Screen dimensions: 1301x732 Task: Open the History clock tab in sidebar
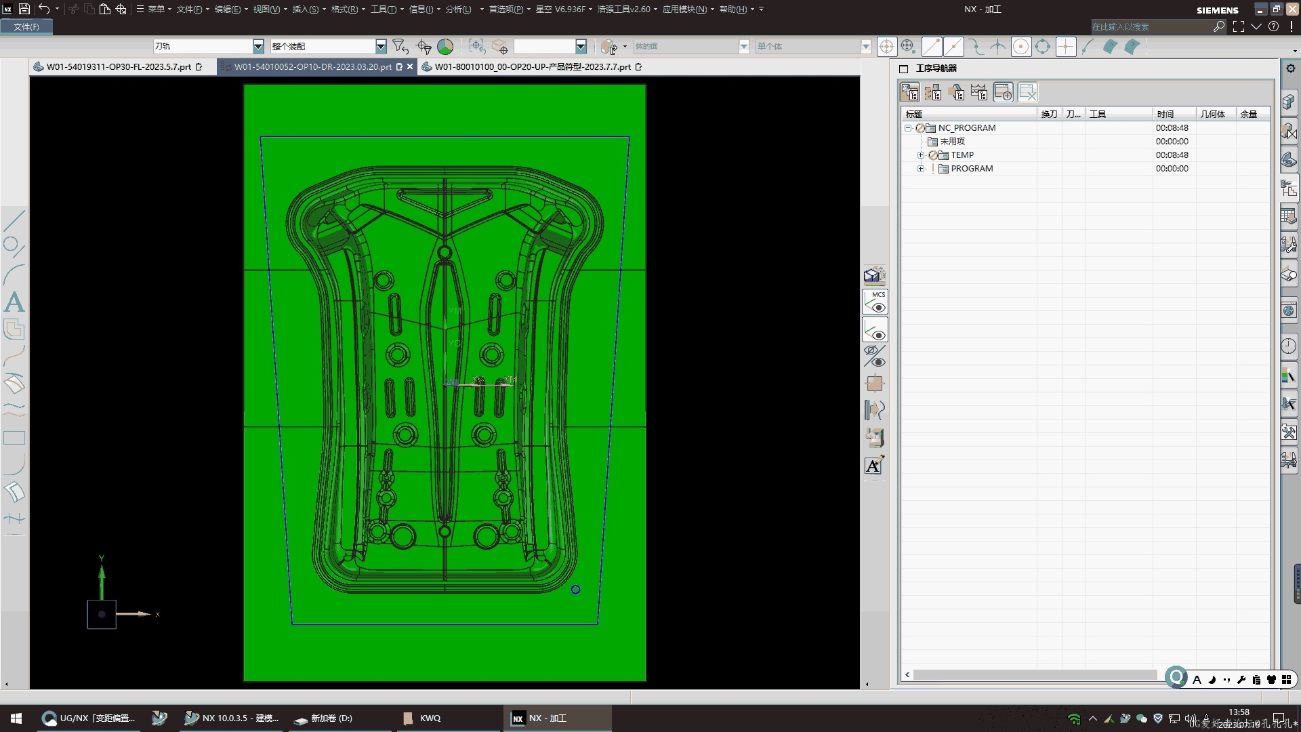click(x=1289, y=346)
